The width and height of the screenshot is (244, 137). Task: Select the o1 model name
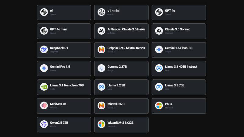(52, 11)
